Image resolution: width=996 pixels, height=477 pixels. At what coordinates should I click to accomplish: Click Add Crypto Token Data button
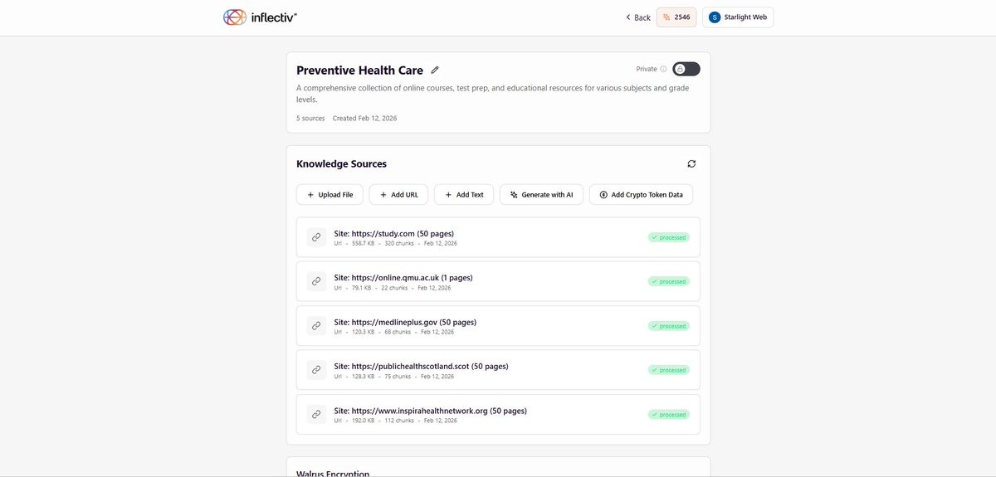[641, 195]
